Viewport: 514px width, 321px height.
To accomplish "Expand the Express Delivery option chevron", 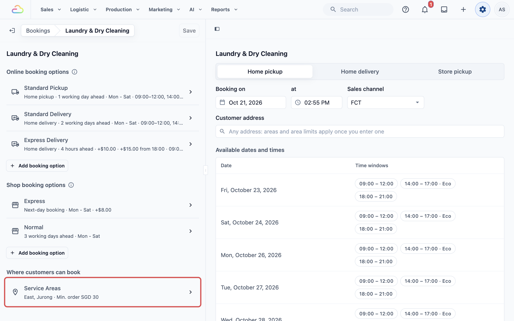I will (191, 144).
